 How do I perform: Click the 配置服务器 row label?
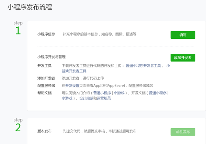tap(46, 86)
